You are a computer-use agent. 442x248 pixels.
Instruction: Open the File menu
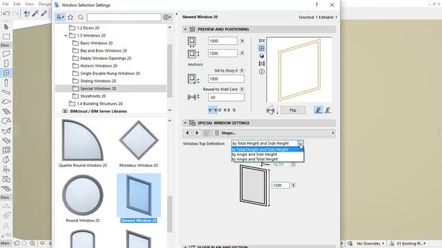pos(6,4)
